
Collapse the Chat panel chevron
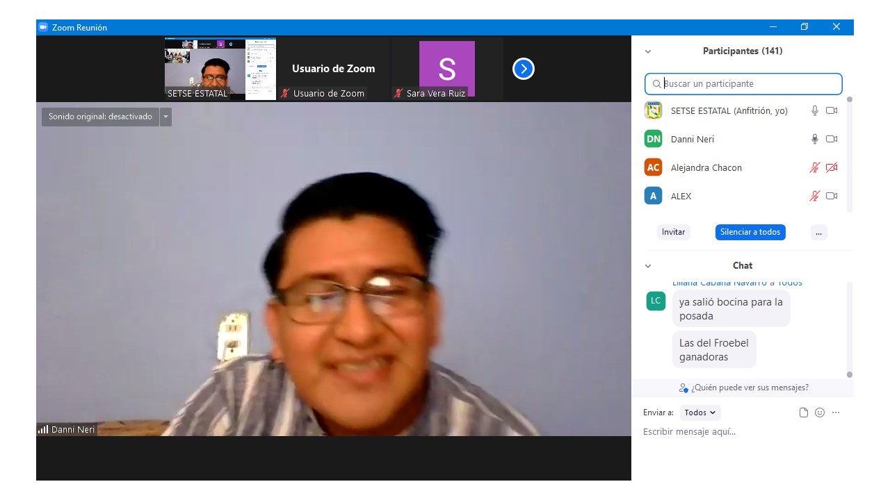(648, 266)
